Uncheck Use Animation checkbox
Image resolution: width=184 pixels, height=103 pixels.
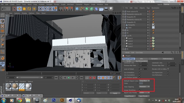140,72
